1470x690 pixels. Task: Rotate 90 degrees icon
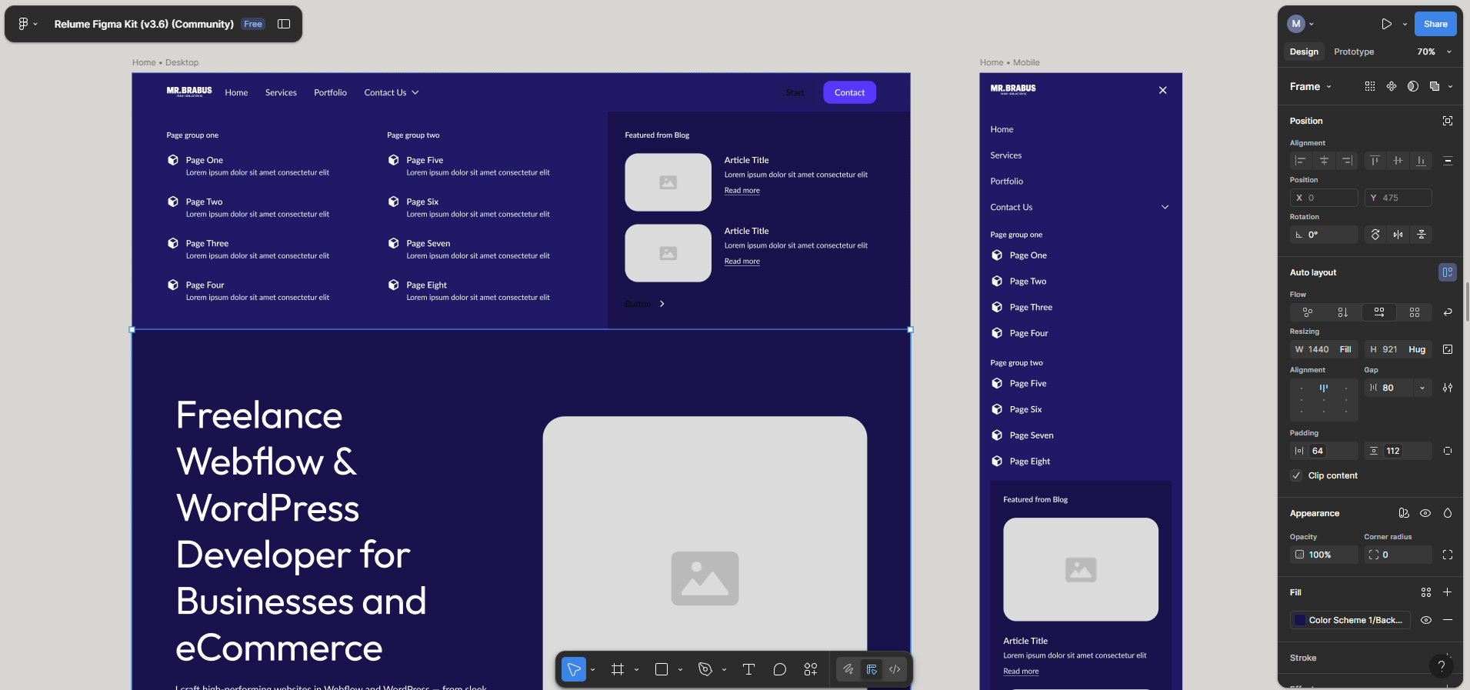(x=1375, y=235)
